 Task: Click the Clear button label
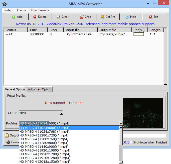click(65, 17)
